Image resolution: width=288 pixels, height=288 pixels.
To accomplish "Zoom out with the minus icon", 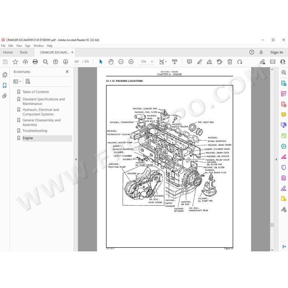I will 121,62.
